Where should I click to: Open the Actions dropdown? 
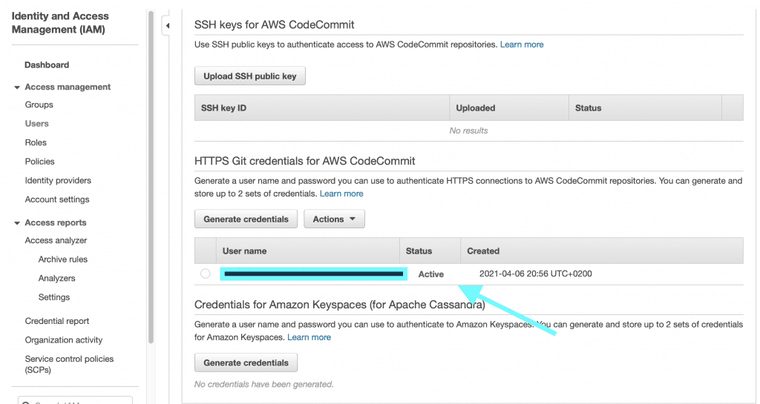point(334,219)
